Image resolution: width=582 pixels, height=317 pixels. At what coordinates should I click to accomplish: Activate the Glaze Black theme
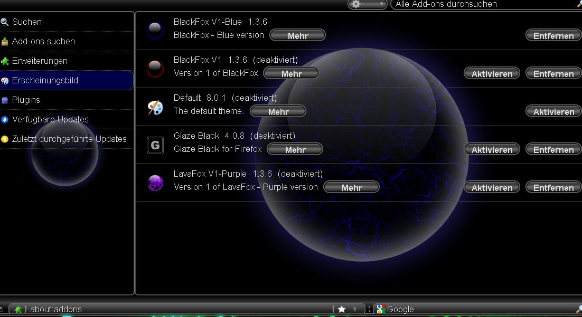492,149
